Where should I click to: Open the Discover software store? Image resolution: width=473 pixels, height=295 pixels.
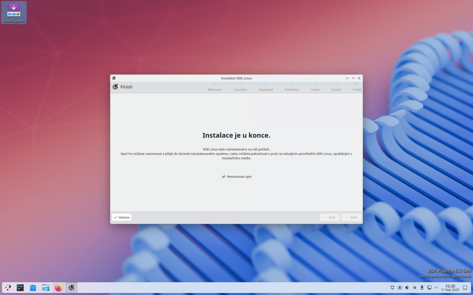pos(33,288)
